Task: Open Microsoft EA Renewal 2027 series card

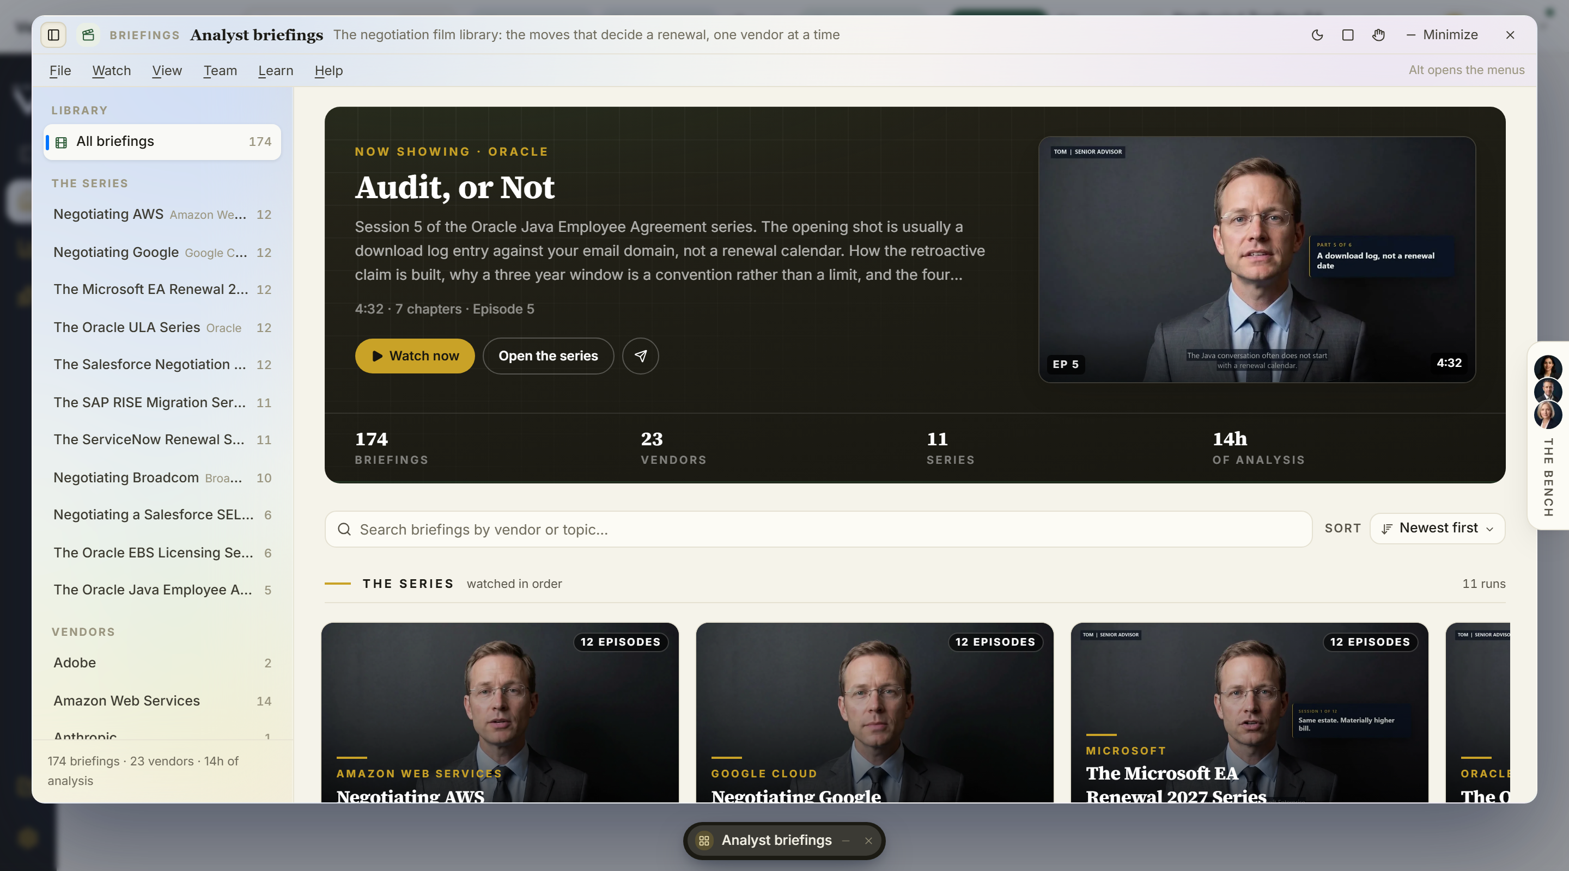Action: 1249,712
